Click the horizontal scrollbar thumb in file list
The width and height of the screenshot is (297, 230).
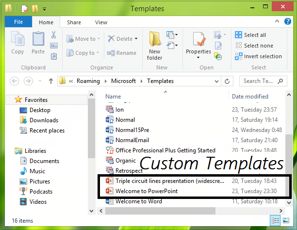160,211
